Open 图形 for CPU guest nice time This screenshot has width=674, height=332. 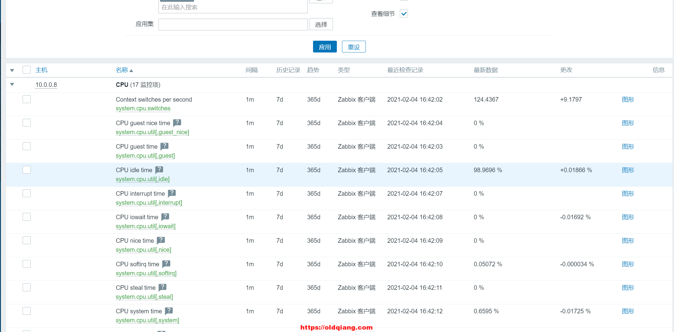click(628, 123)
